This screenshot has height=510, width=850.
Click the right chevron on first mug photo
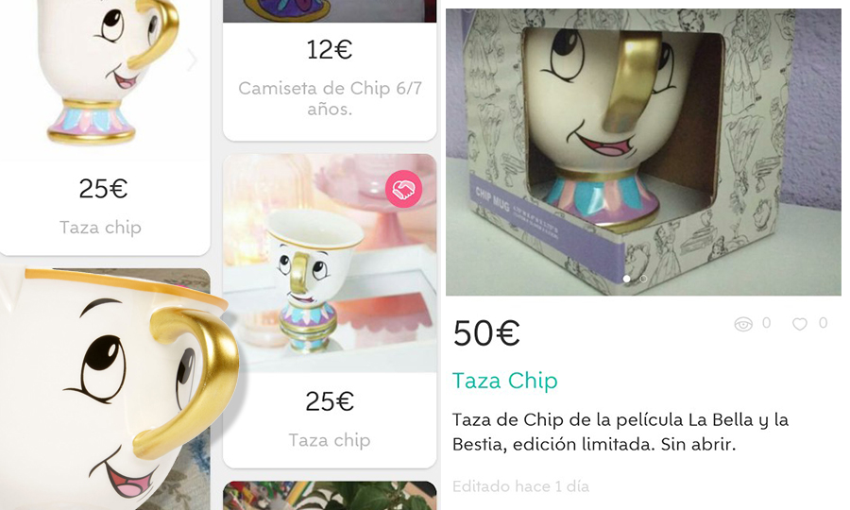coord(192,60)
